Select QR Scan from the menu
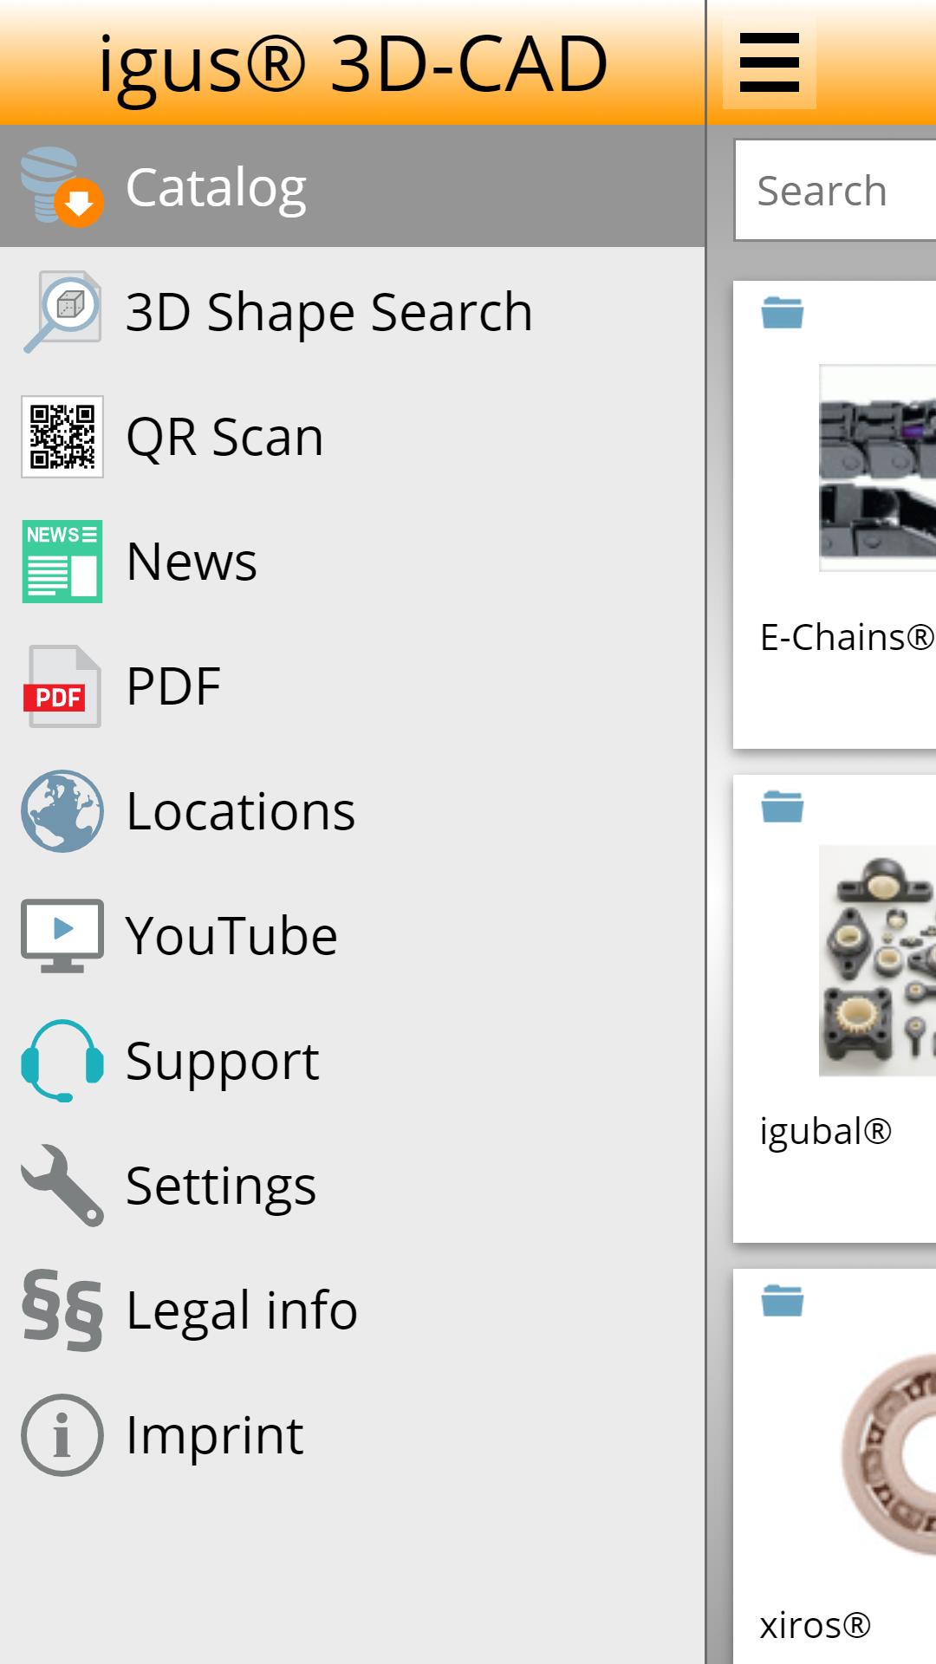Screen dimensions: 936x1664 click(352, 437)
